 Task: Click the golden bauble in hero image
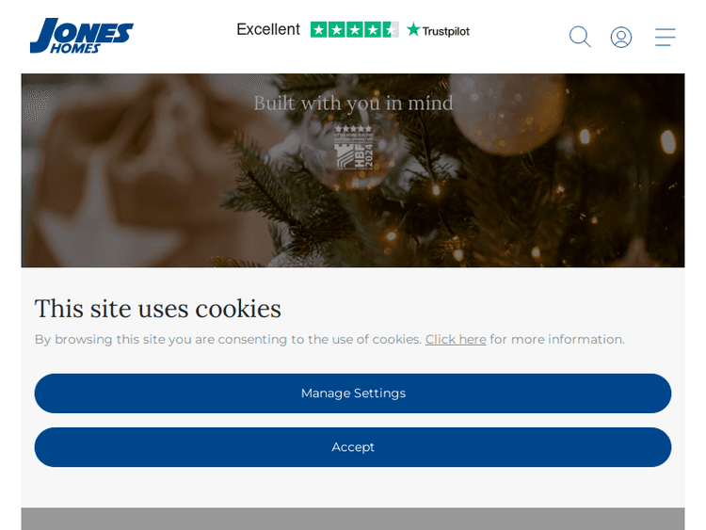(507, 116)
